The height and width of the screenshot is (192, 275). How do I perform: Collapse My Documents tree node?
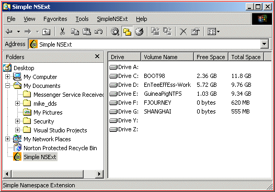(7, 86)
